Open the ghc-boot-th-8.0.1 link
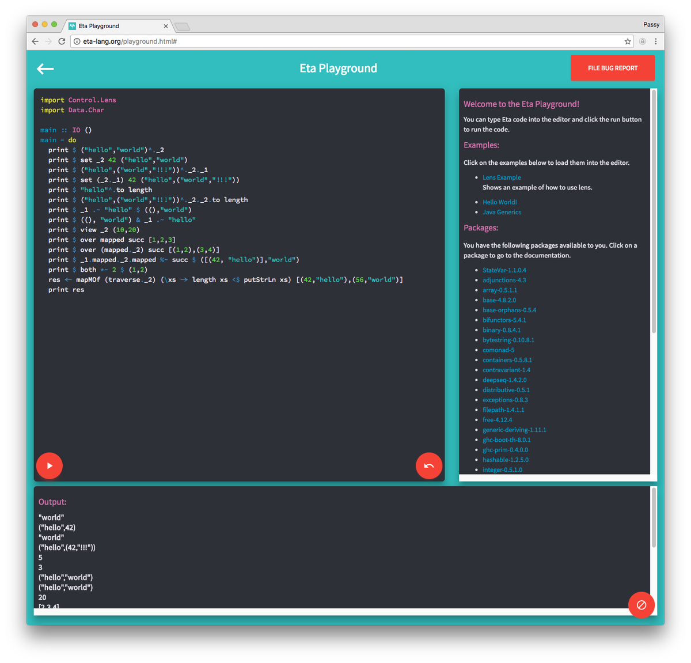691x663 pixels. 507,440
